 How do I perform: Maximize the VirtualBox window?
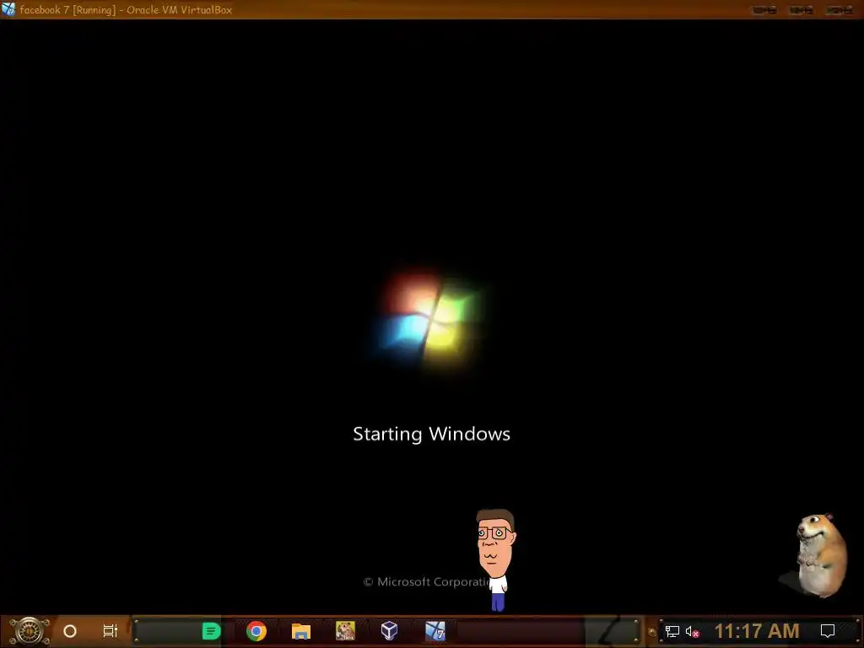pos(802,10)
